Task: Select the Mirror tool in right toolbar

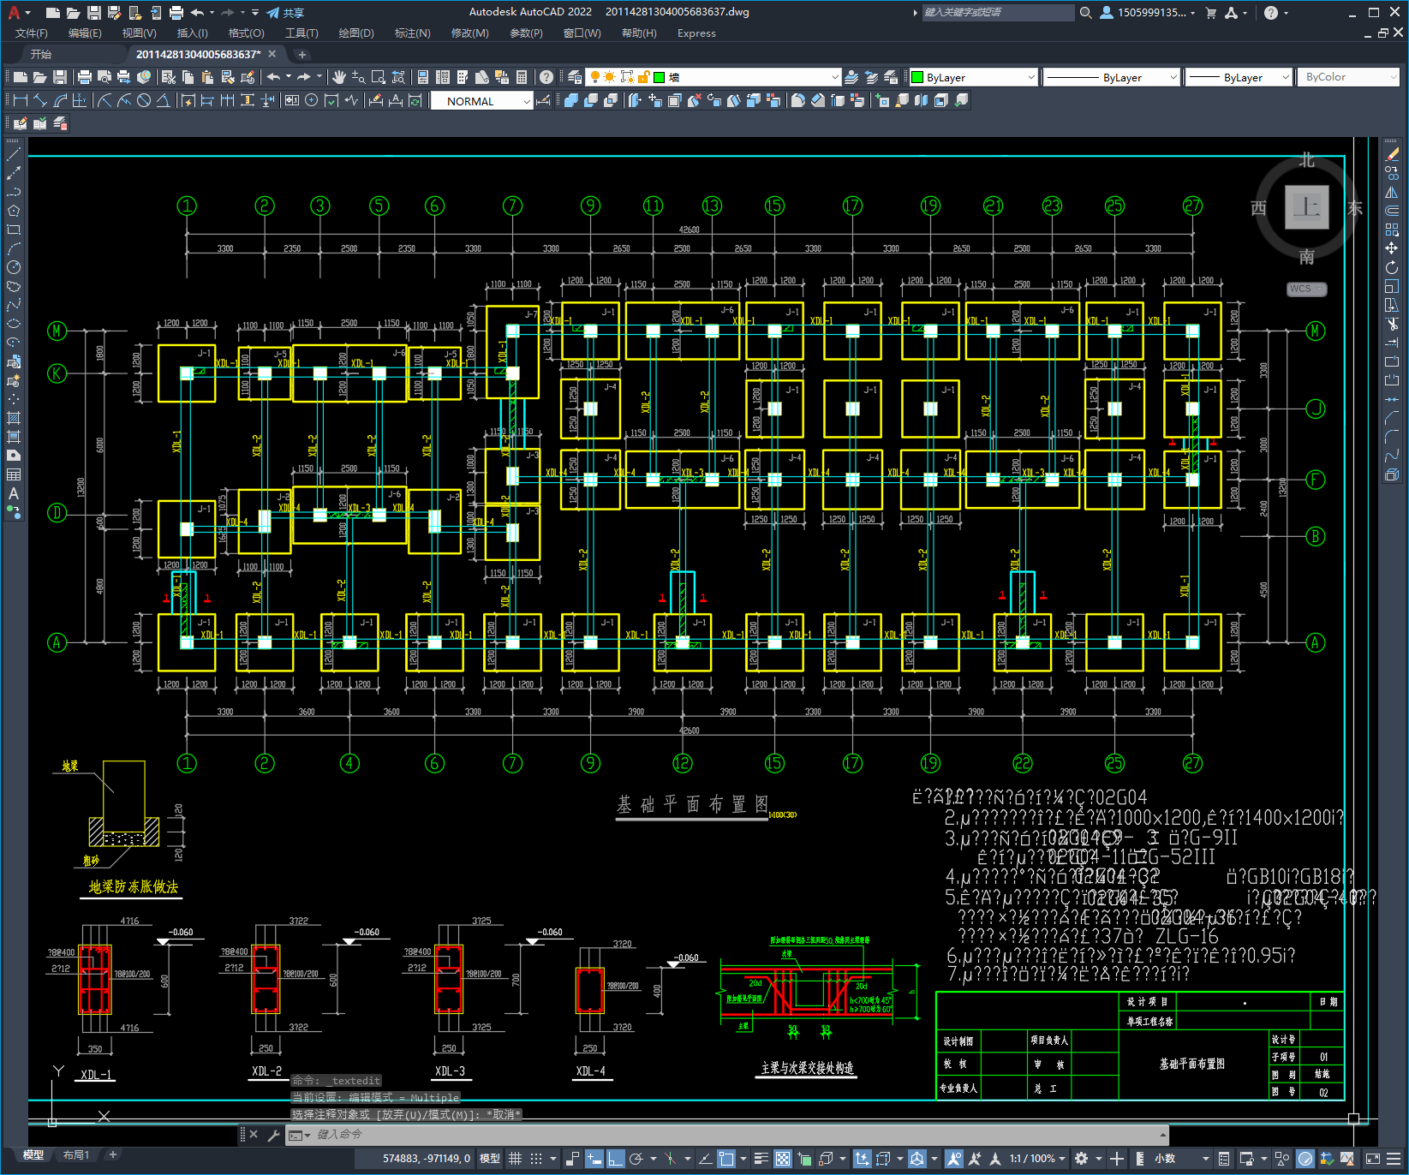Action: tap(1392, 192)
